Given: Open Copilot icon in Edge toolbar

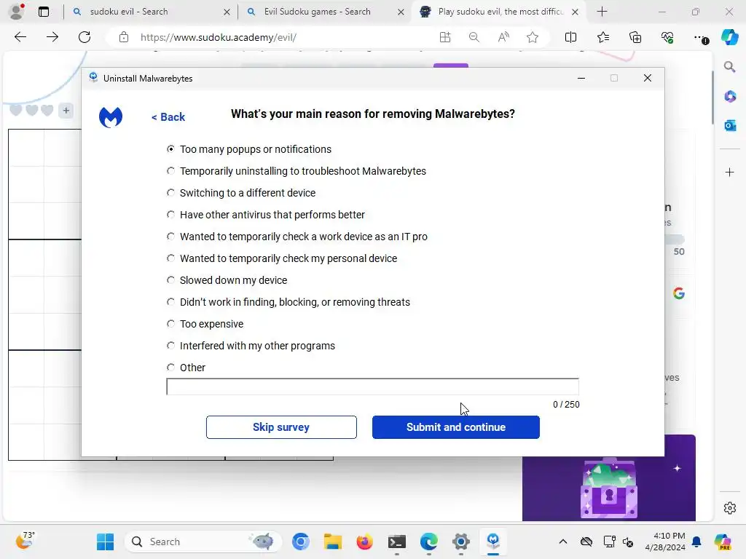Looking at the screenshot, I should [x=729, y=37].
